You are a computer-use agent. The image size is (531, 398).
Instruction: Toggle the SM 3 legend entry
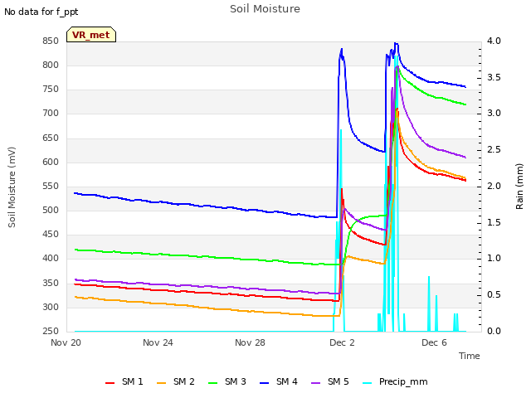[227, 381]
